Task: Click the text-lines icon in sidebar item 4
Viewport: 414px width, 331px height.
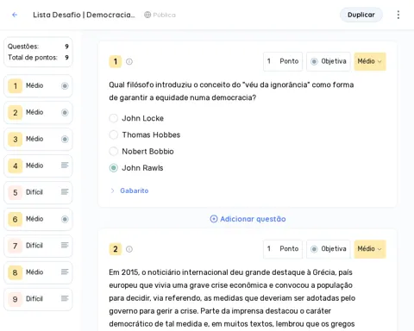Action: 65,165
